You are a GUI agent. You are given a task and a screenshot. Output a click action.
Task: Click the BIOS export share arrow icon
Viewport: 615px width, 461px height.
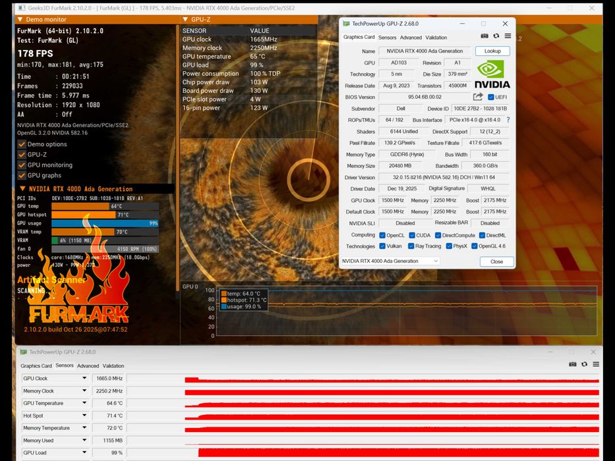point(478,97)
